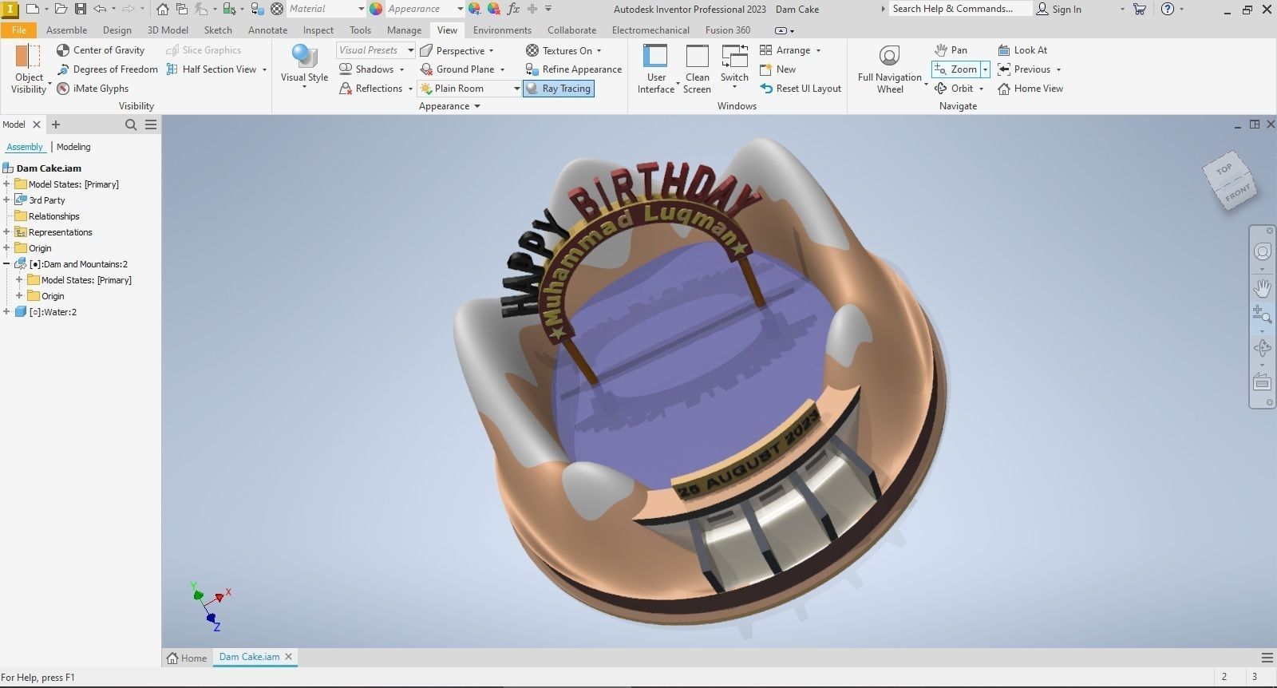Viewport: 1277px width, 688px height.
Task: Open the browser panel hamburger menu
Action: pos(151,125)
